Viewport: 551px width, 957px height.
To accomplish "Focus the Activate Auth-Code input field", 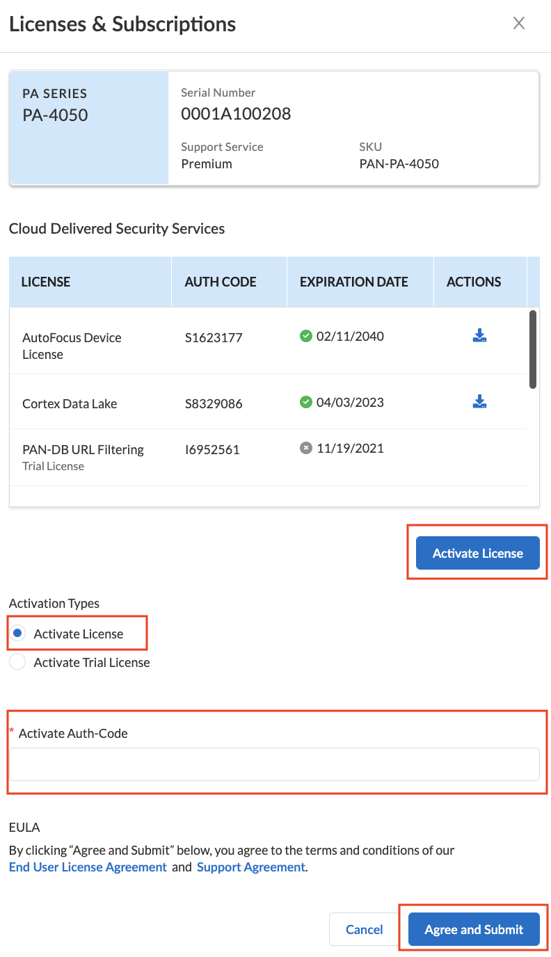I will click(274, 764).
